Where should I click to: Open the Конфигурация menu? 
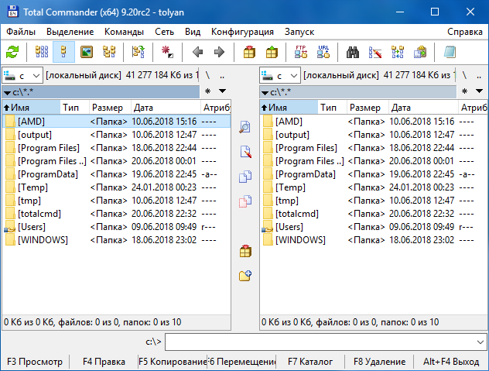242,32
